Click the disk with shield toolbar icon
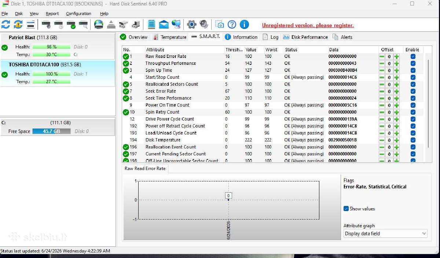The image size is (440, 258). click(46, 25)
